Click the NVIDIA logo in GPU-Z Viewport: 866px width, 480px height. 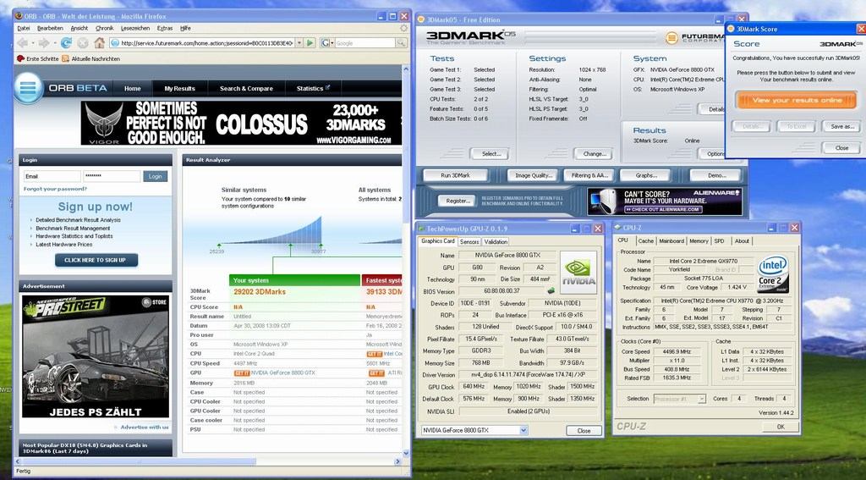coord(578,273)
